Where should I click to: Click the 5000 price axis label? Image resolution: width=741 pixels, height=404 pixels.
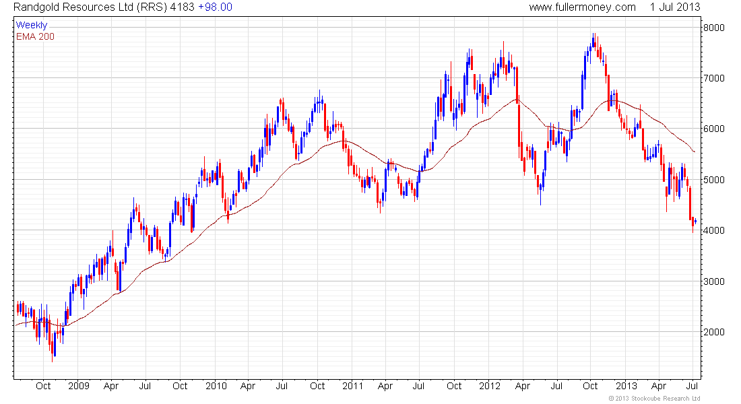[x=713, y=180]
